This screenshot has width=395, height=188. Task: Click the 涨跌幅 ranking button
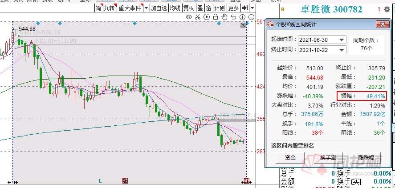(366, 158)
